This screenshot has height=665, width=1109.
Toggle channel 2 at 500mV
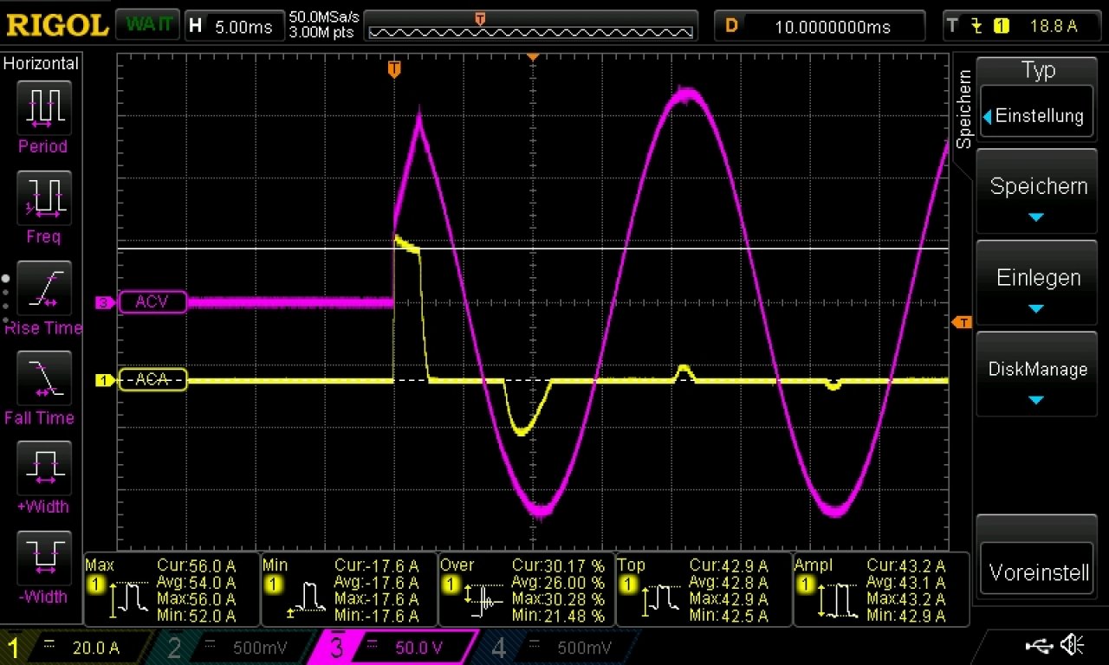(x=234, y=648)
